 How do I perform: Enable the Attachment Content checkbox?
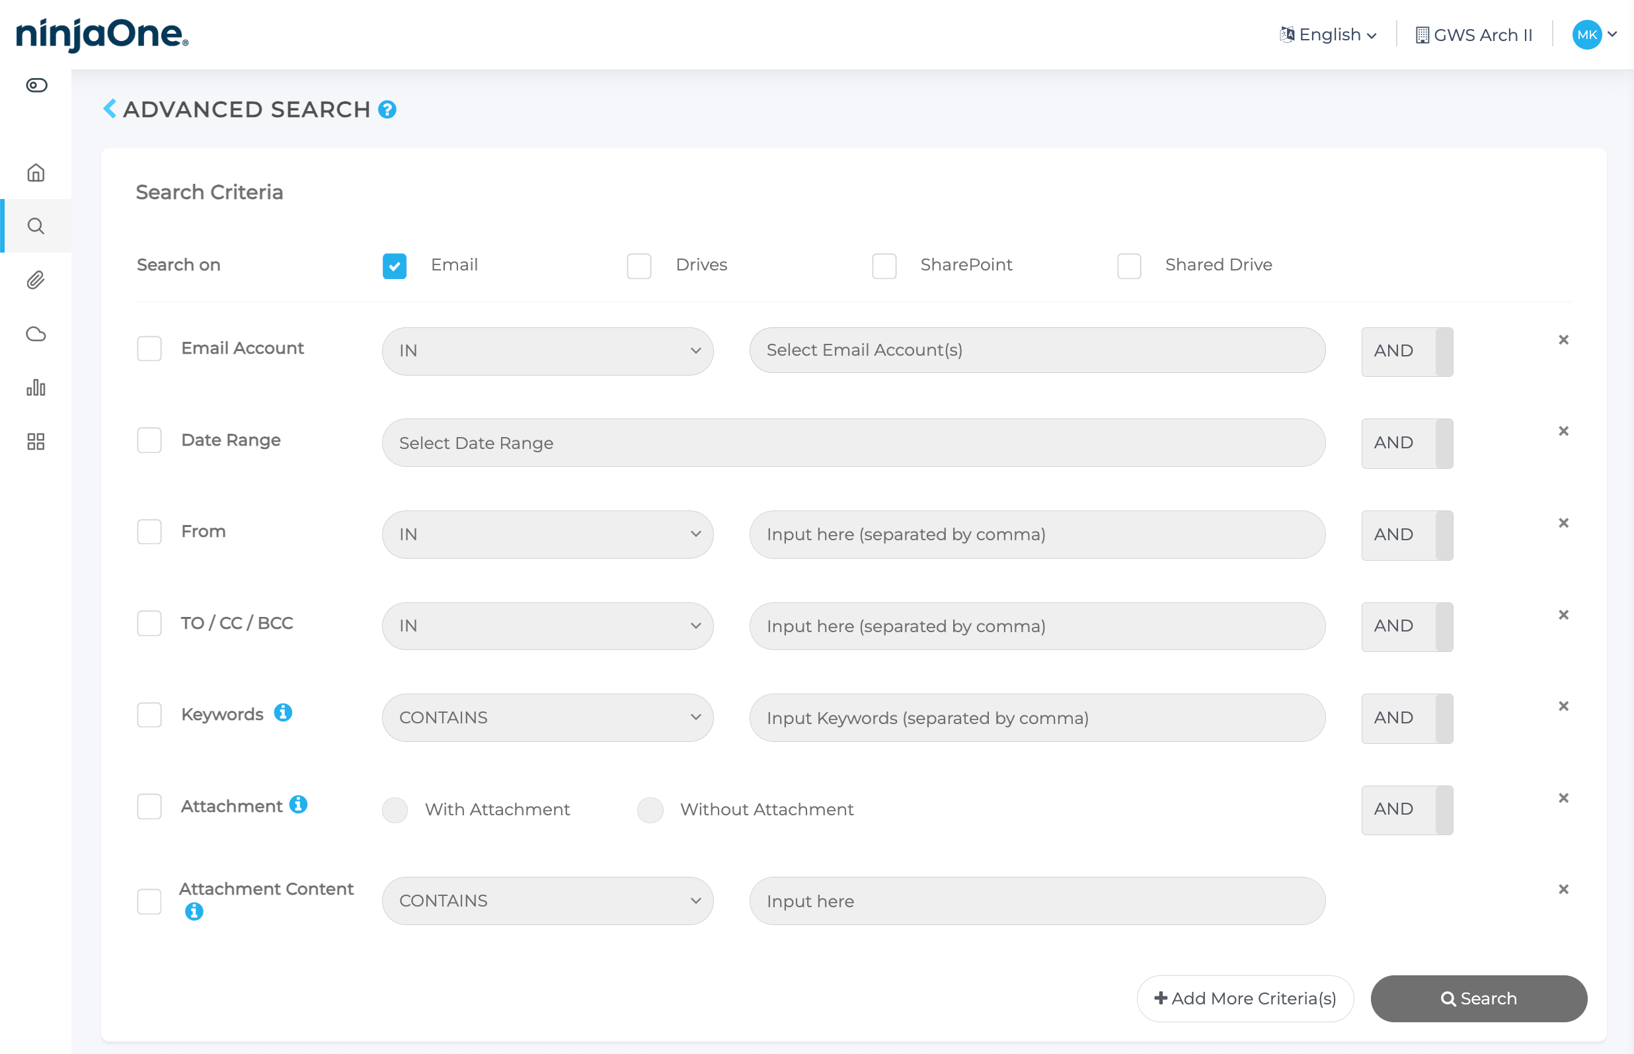pos(149,901)
